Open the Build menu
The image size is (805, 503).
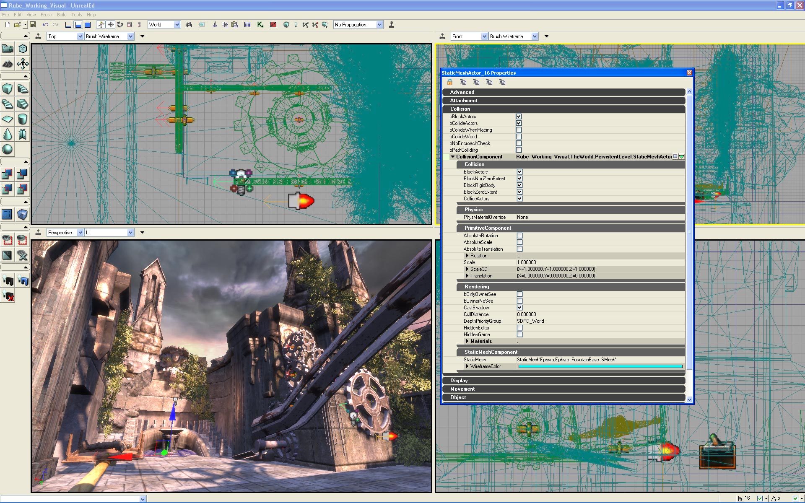62,15
